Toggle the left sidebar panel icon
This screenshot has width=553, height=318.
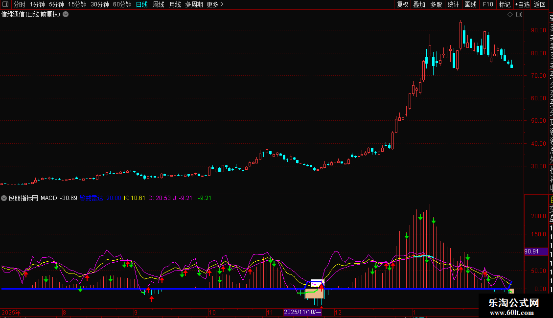coord(6,4)
